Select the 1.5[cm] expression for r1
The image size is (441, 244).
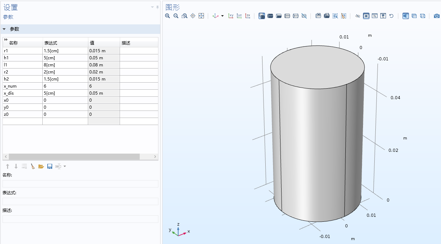coord(65,51)
